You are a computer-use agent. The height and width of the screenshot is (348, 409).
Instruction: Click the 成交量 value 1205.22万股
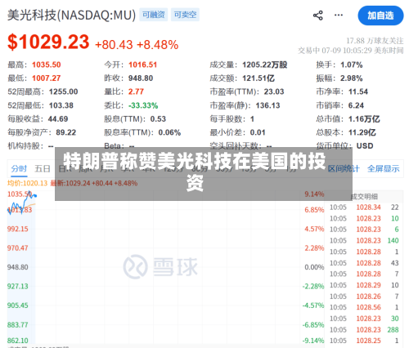point(265,65)
